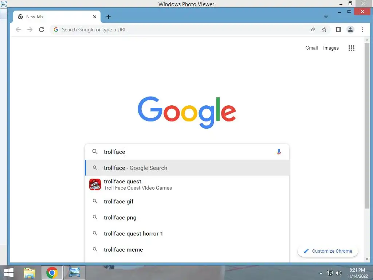Select the New Tab tab
The image size is (373, 280).
pos(57,17)
